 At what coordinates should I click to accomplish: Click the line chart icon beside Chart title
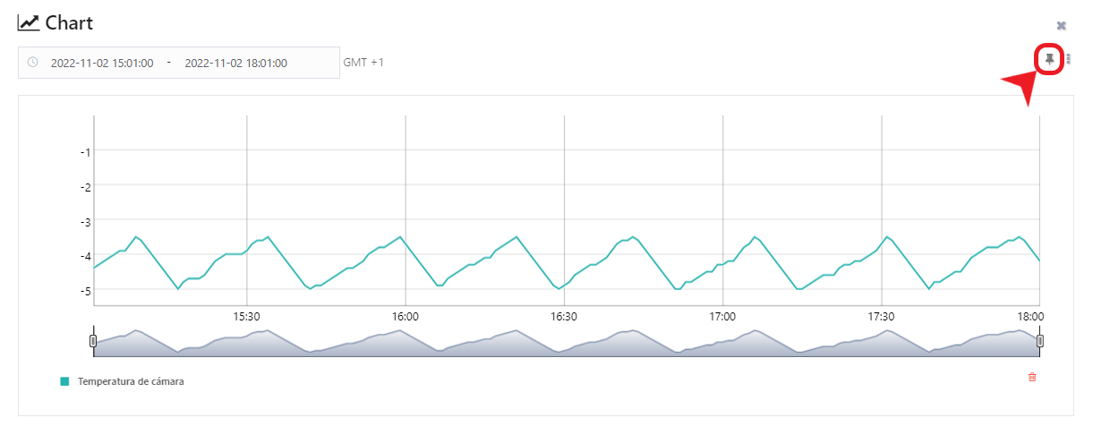(29, 23)
